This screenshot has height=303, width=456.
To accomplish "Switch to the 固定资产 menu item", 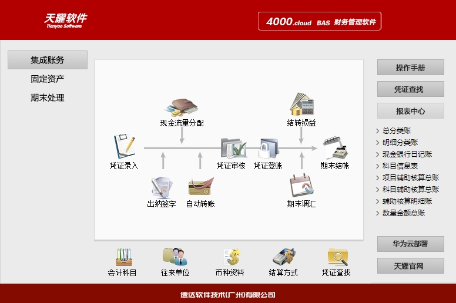I will [48, 79].
